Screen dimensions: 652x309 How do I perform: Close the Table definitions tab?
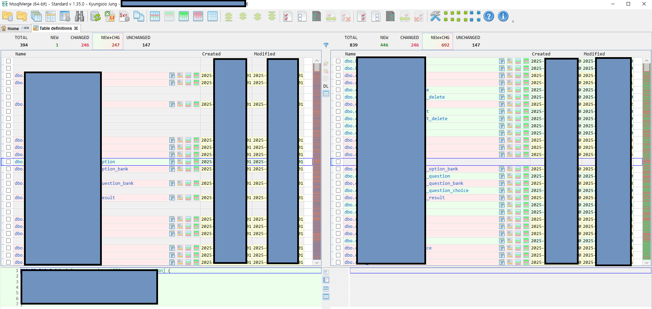pyautogui.click(x=76, y=28)
